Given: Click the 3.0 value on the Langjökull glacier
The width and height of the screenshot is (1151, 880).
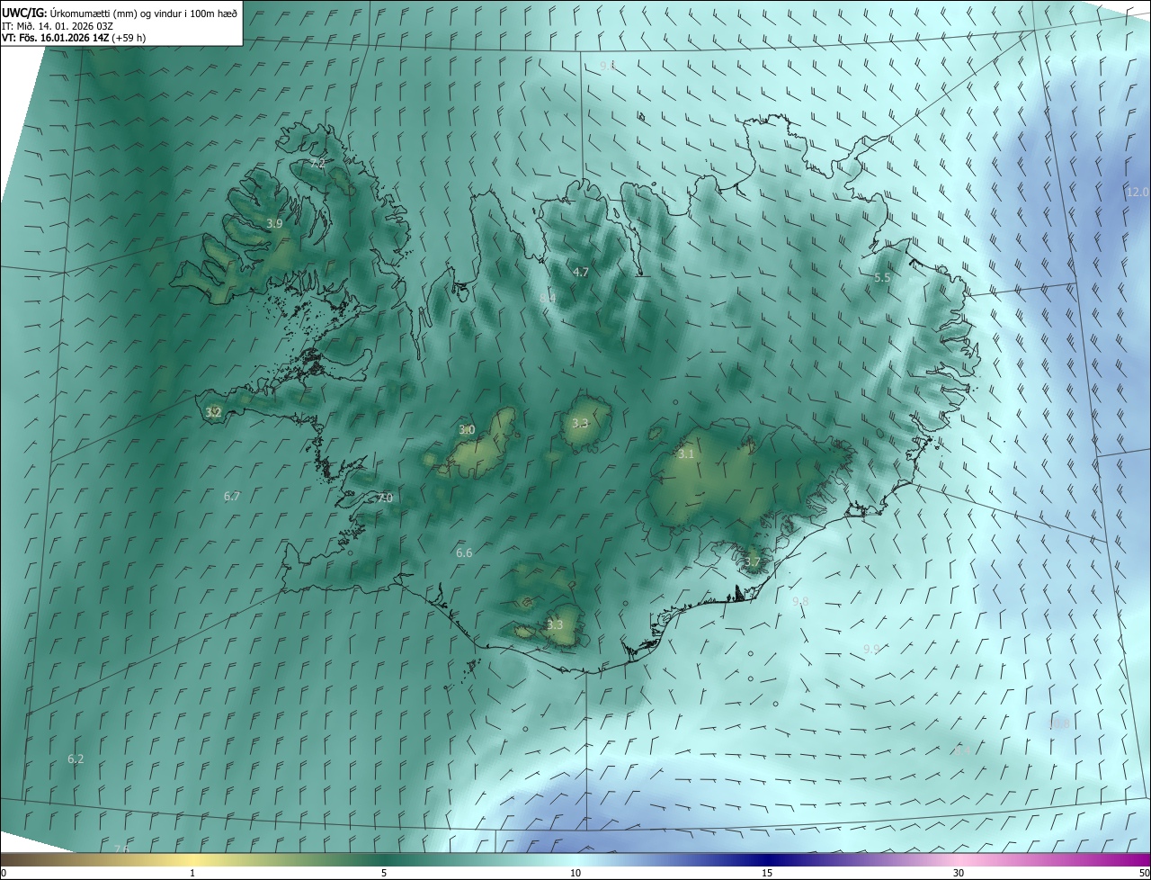Looking at the screenshot, I should point(467,429).
